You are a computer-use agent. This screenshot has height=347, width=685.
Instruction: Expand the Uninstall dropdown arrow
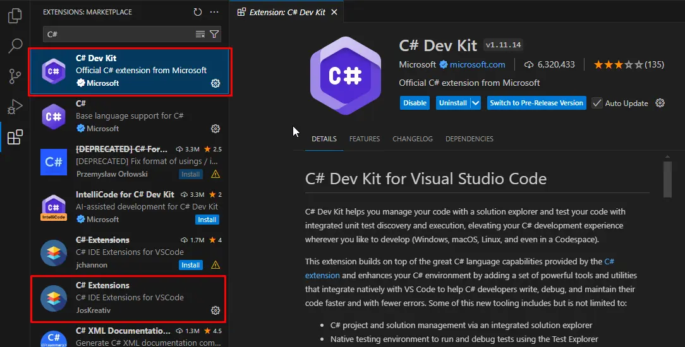[x=475, y=103]
